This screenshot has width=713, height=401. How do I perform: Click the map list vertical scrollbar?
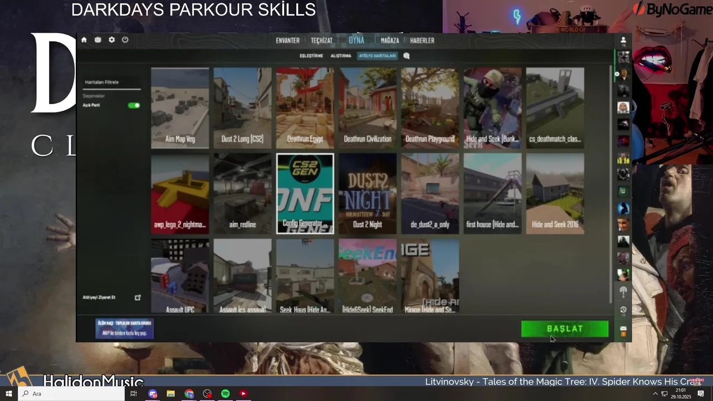[611, 184]
